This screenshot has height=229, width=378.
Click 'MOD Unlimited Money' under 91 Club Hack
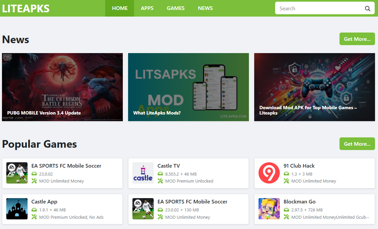tap(314, 181)
